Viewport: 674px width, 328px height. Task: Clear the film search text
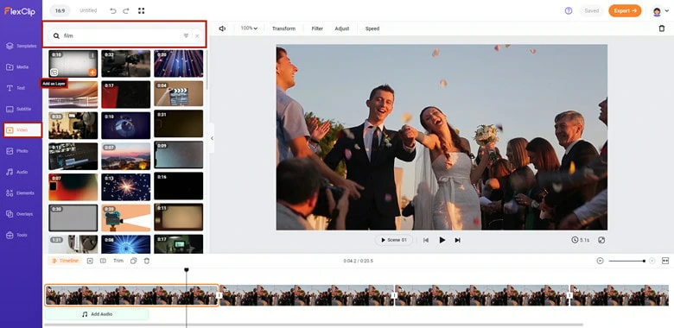pyautogui.click(x=197, y=36)
